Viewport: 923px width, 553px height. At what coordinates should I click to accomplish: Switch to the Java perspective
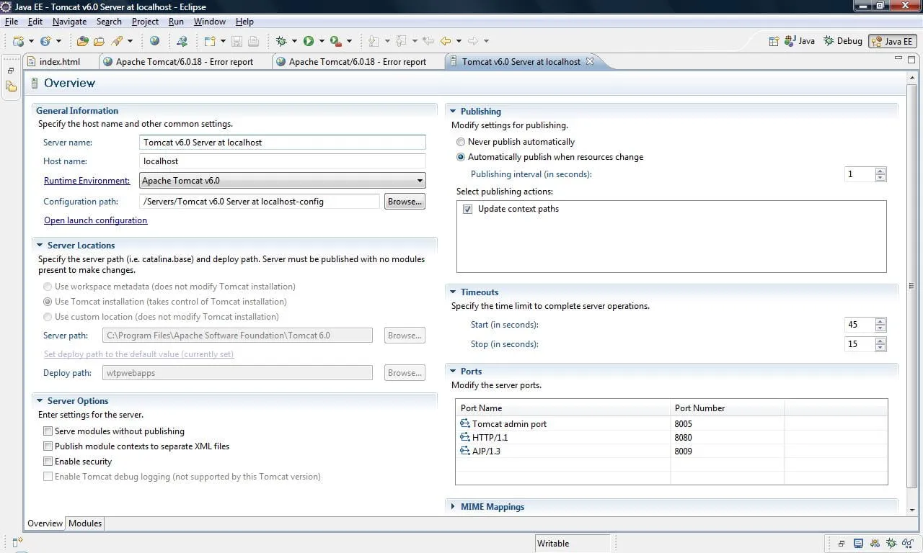coord(800,41)
